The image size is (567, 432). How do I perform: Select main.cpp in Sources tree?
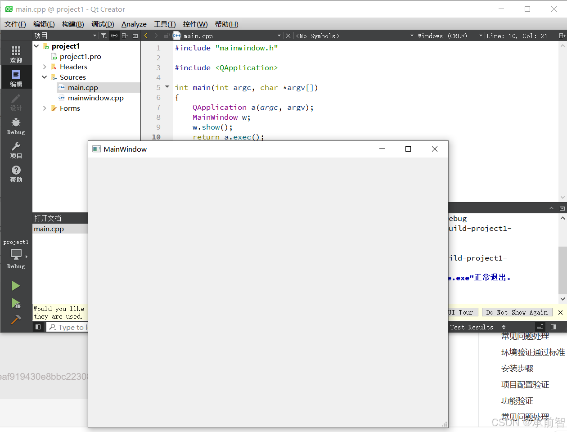(83, 87)
